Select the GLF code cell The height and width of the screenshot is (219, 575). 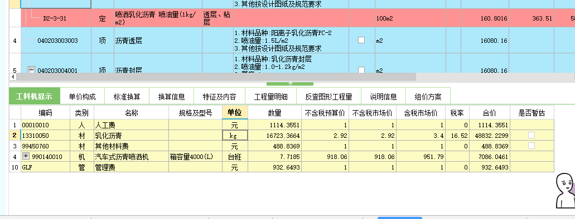(46, 167)
